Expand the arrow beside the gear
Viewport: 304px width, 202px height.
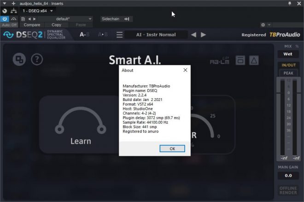pyautogui.click(x=269, y=25)
